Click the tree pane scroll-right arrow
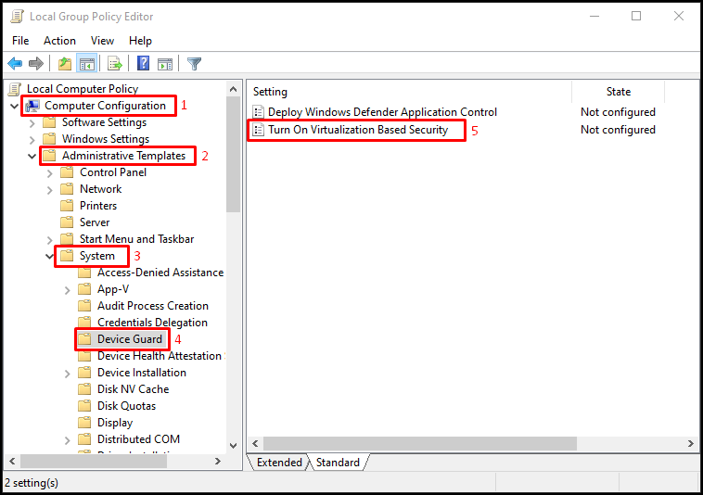Image resolution: width=703 pixels, height=495 pixels. (x=218, y=461)
